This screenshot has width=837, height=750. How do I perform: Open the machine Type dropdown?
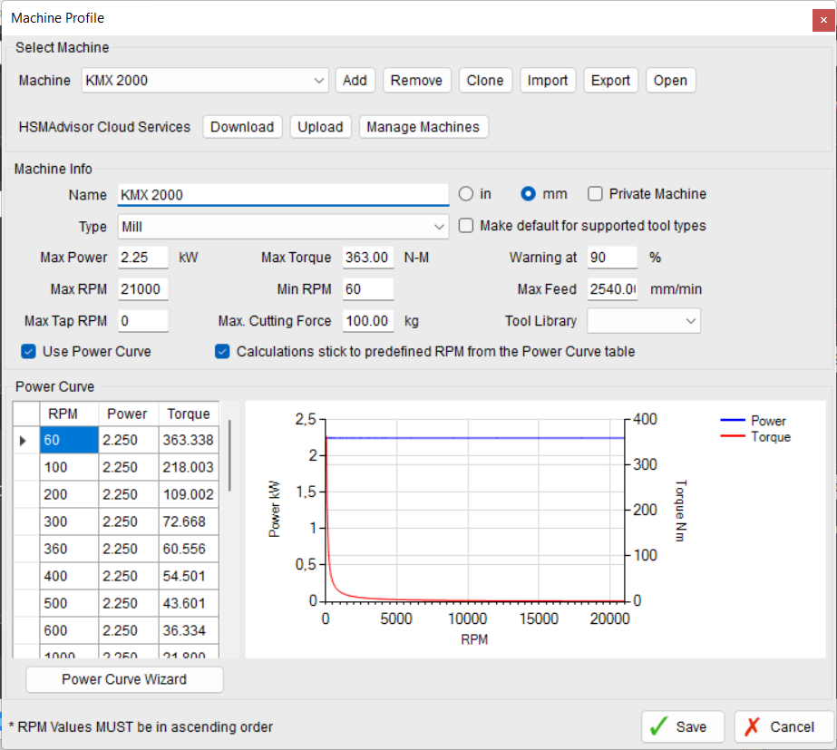pyautogui.click(x=440, y=226)
